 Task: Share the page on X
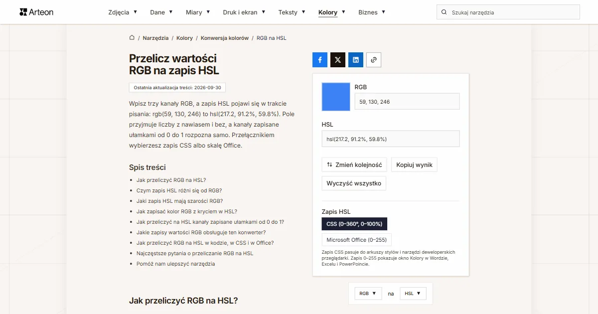click(338, 60)
